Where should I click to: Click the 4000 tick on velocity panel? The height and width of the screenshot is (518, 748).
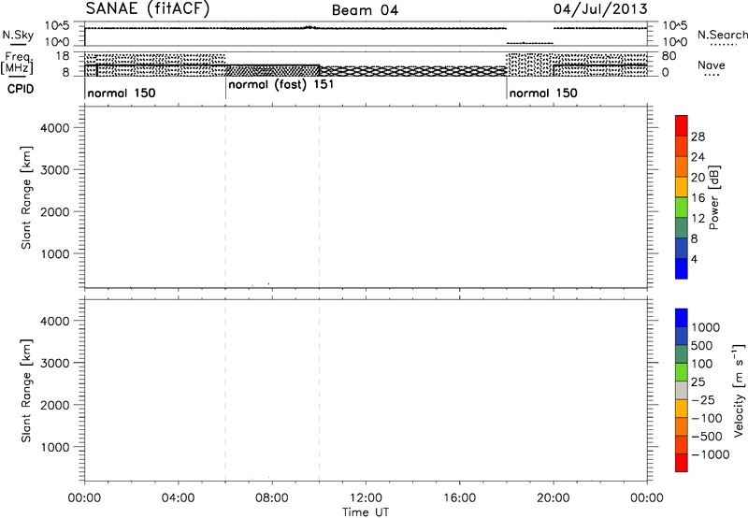pos(55,321)
